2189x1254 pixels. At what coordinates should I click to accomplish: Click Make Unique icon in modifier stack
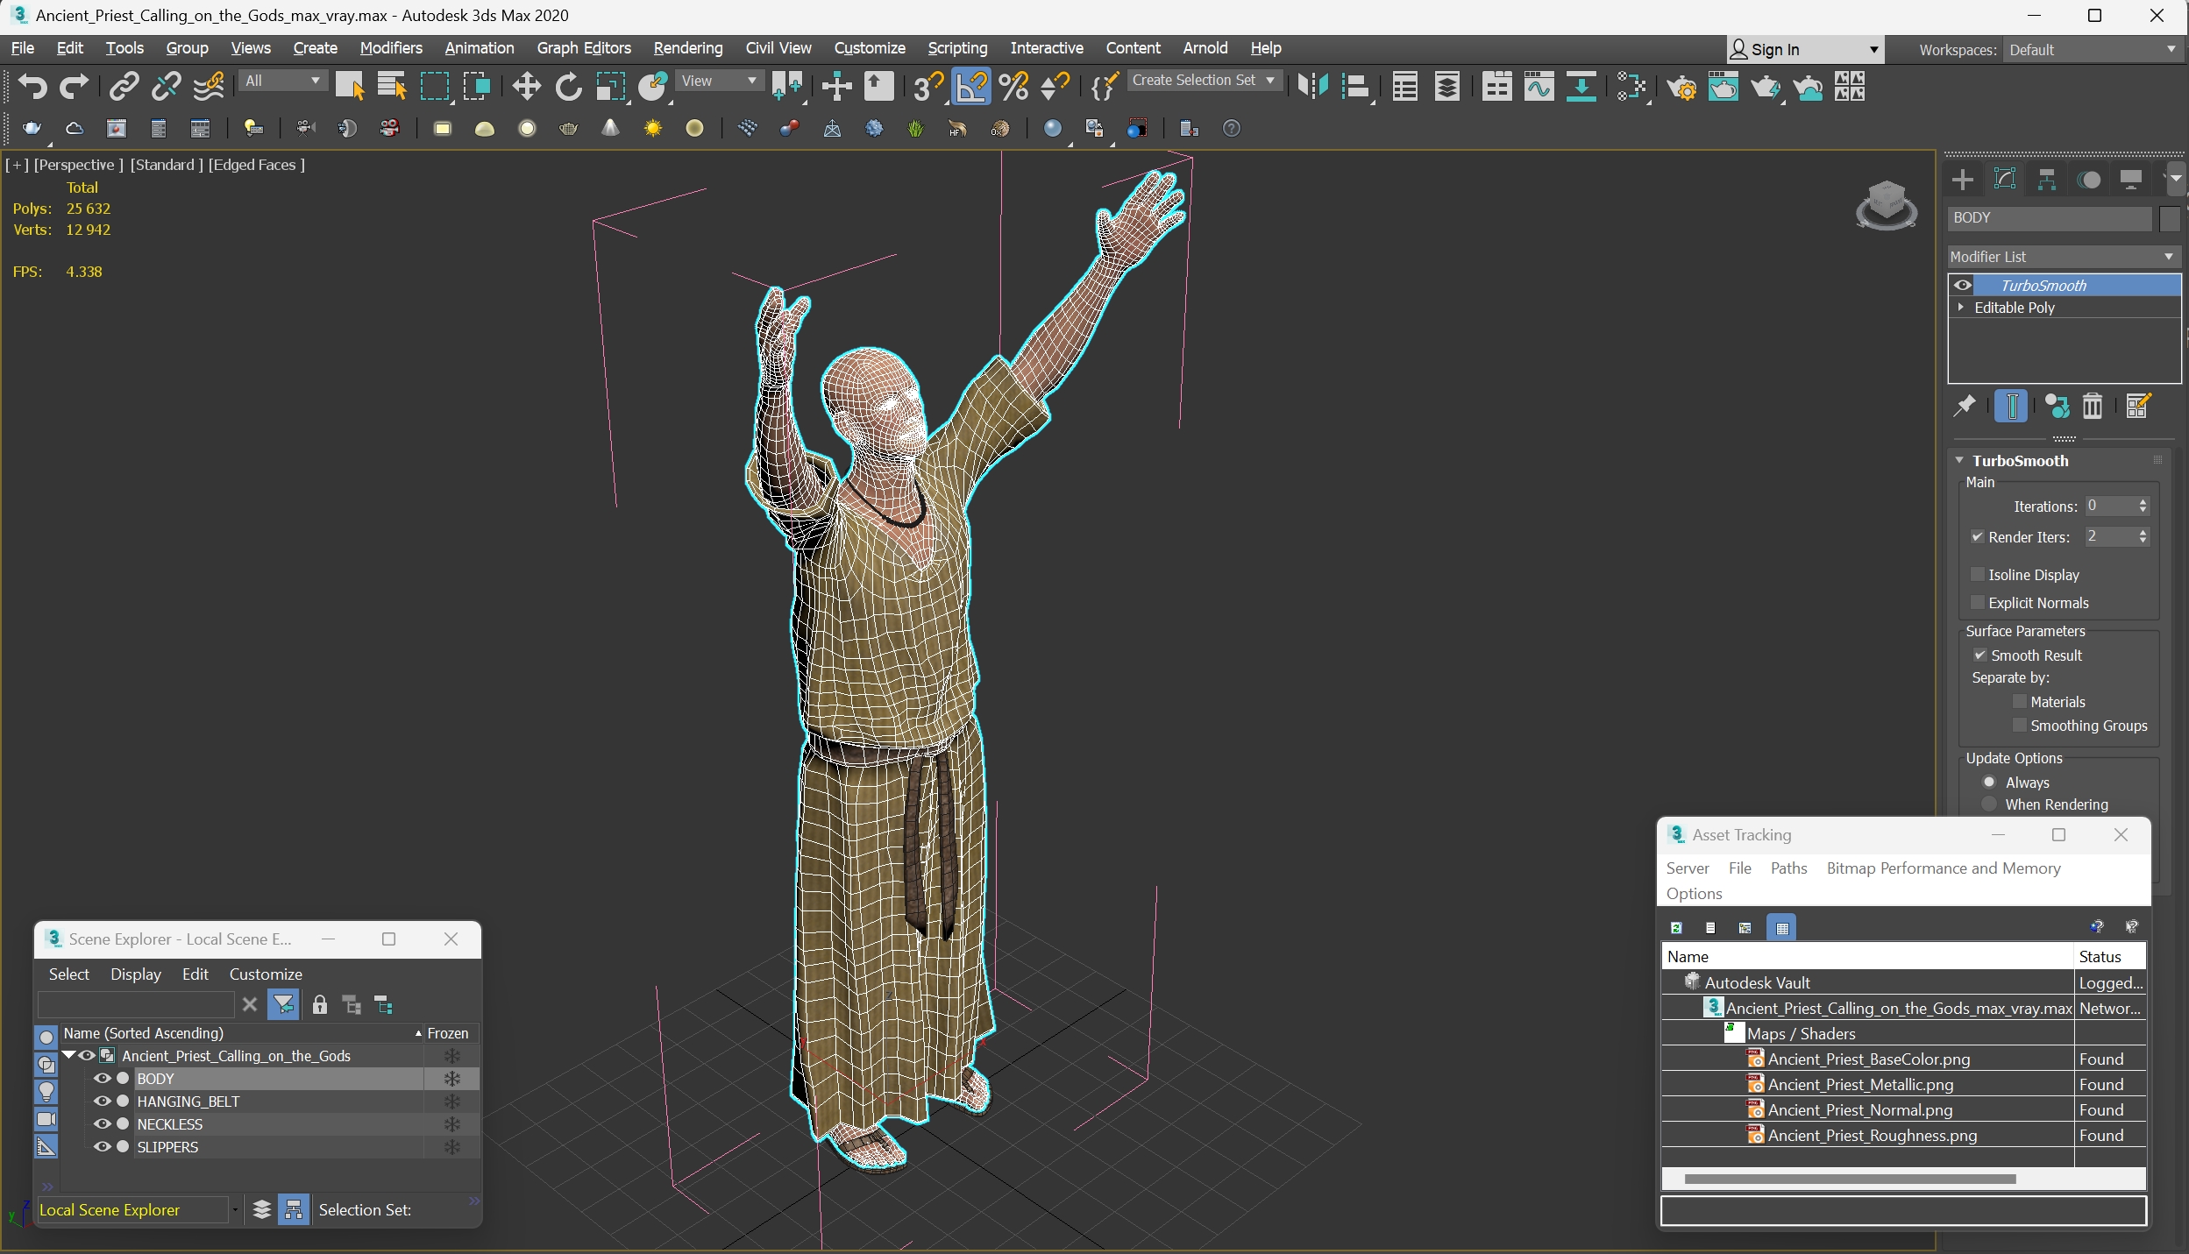coord(2057,406)
